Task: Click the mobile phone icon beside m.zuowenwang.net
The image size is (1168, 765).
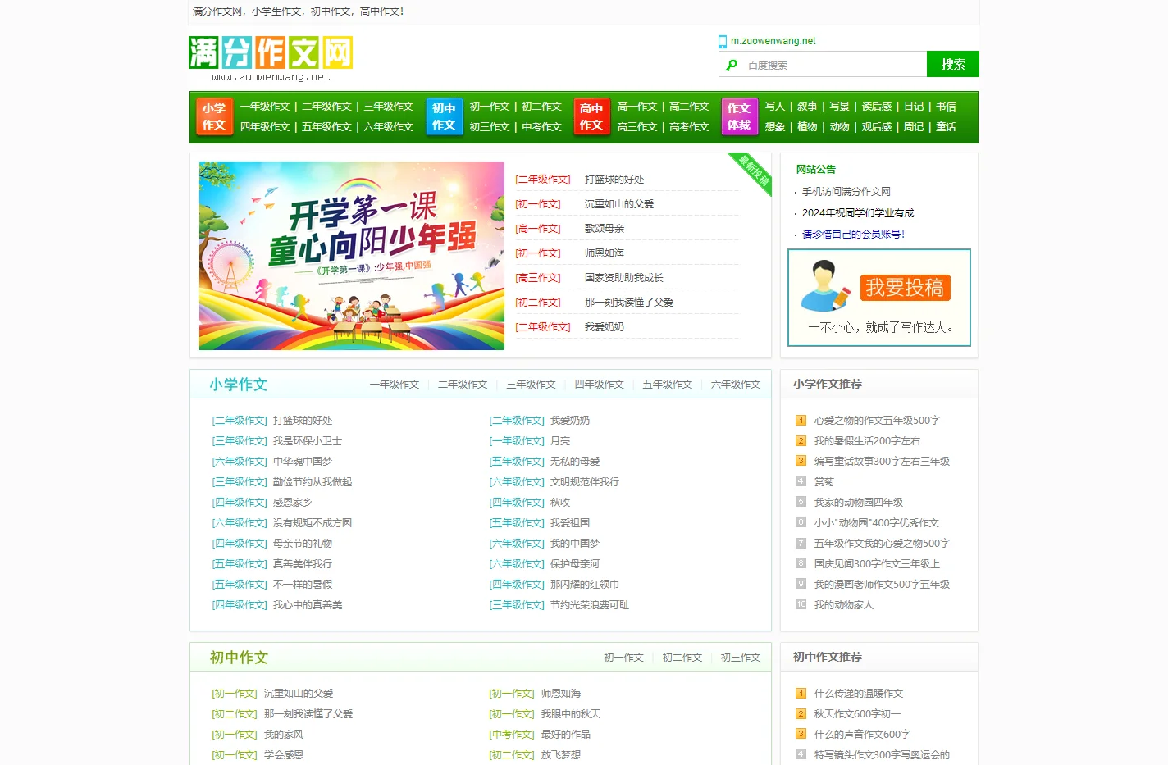Action: pyautogui.click(x=723, y=42)
